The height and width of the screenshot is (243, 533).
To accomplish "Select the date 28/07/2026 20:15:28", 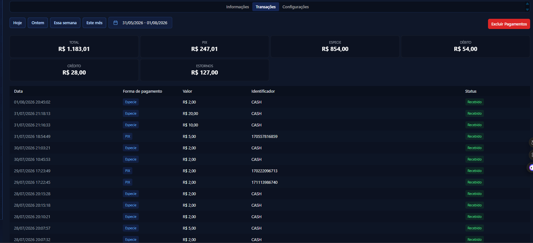I will [32, 194].
